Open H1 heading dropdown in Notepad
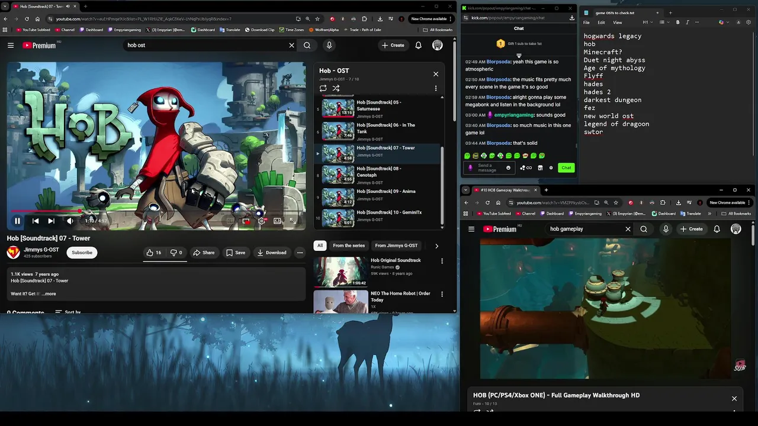 tap(648, 22)
